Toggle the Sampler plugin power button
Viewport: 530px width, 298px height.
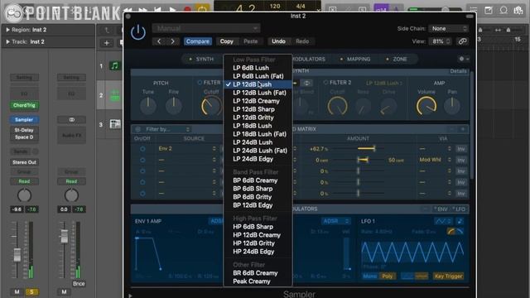tap(138, 32)
